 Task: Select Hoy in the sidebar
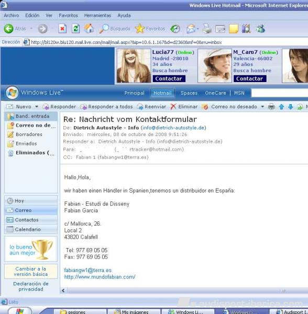pos(31,200)
